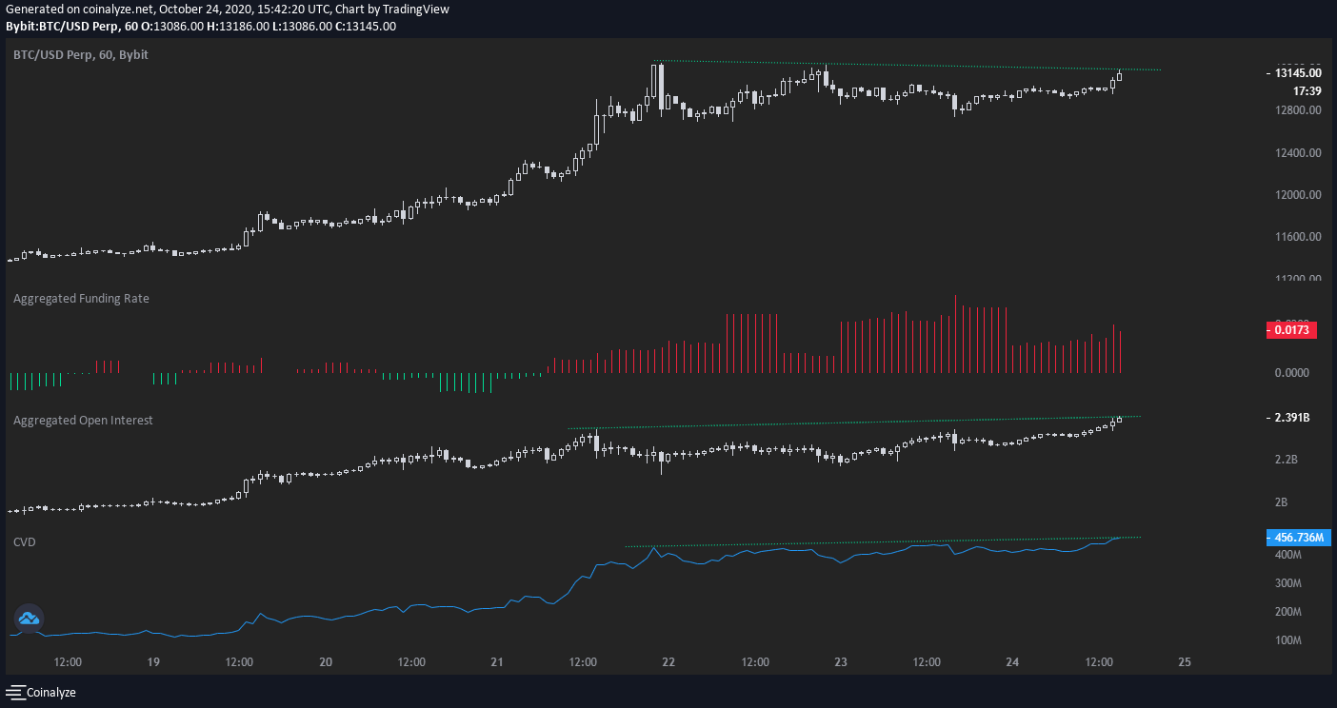Select the Aggregated Open Interest pane title

(83, 420)
